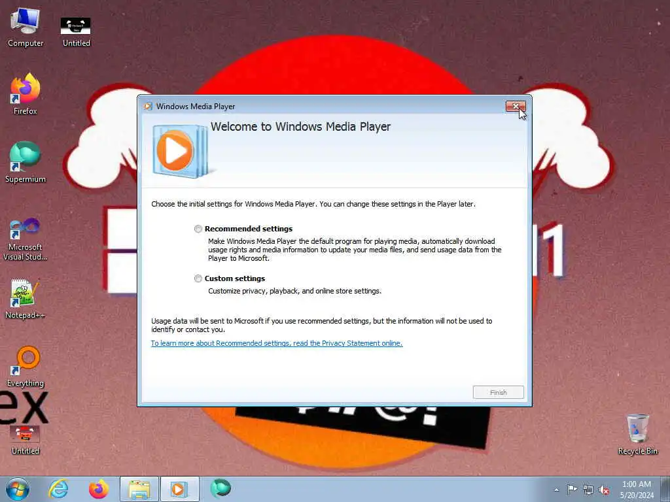Open the clock showing 1:00 AM

637,490
